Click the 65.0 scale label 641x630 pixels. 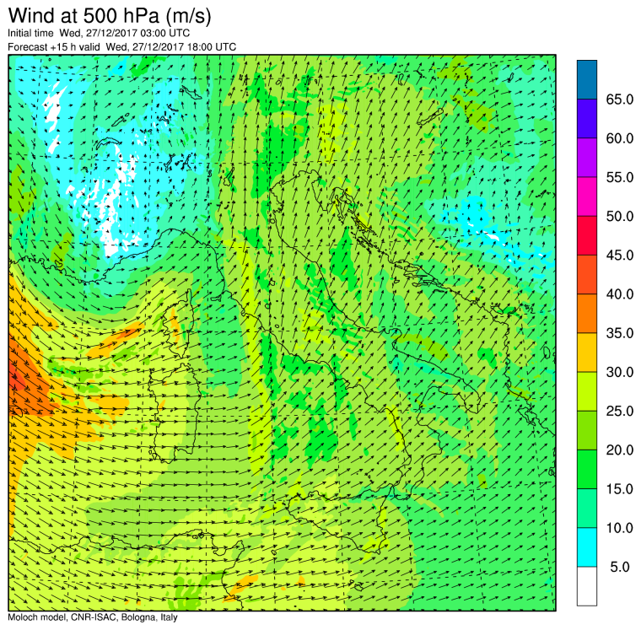[620, 100]
